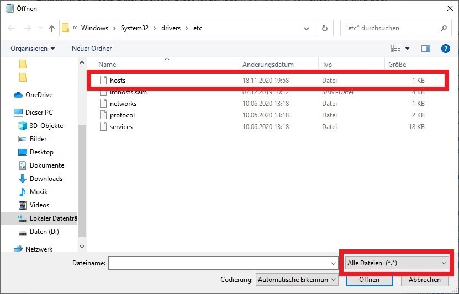This screenshot has height=294, width=459.
Task: Create a folder with Neuer Ordner
Action: [x=92, y=49]
